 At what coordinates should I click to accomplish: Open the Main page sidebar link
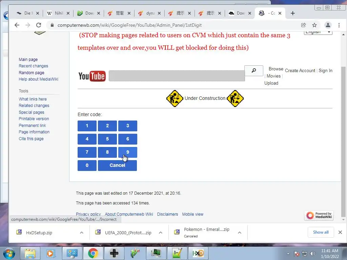click(28, 60)
